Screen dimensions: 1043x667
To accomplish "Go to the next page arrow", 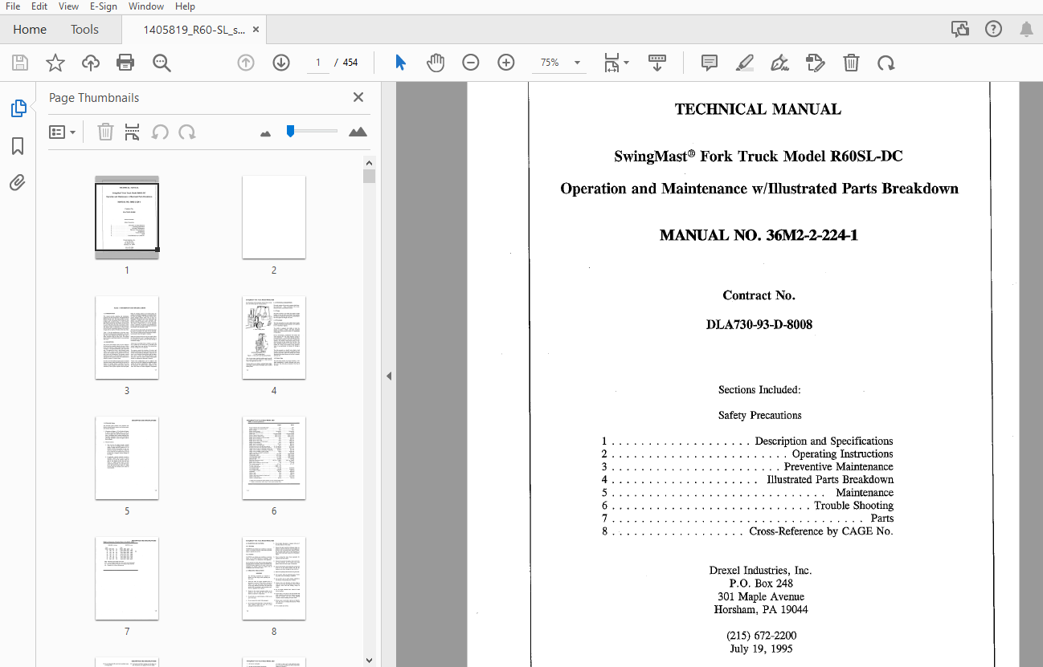I will (281, 63).
